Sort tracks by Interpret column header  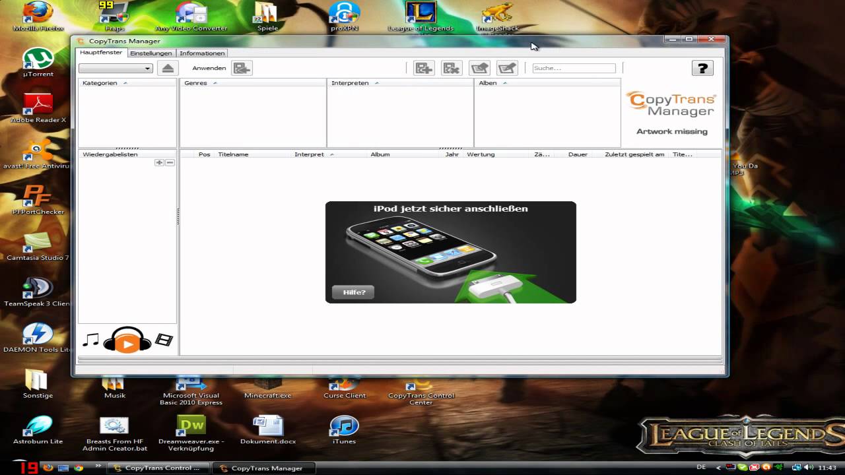click(329, 154)
